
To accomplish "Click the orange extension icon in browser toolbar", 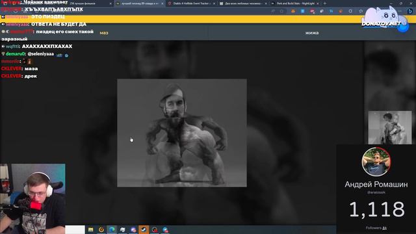I will coord(293,11).
